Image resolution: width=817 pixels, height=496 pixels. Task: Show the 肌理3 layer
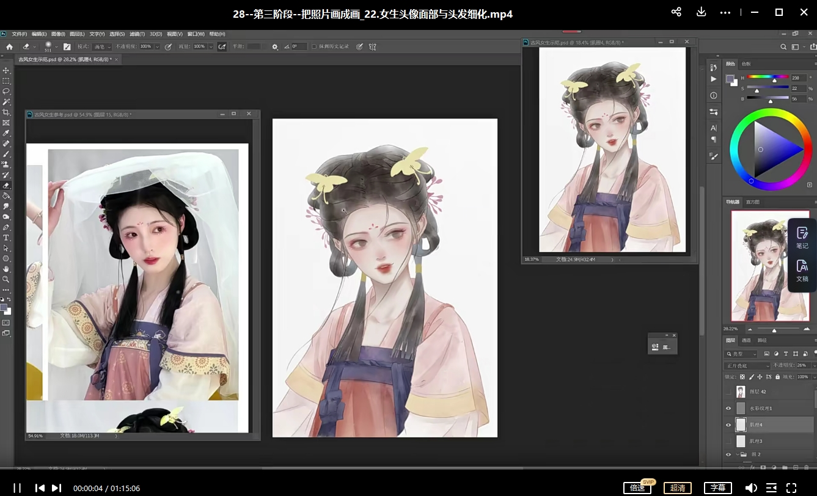point(728,440)
